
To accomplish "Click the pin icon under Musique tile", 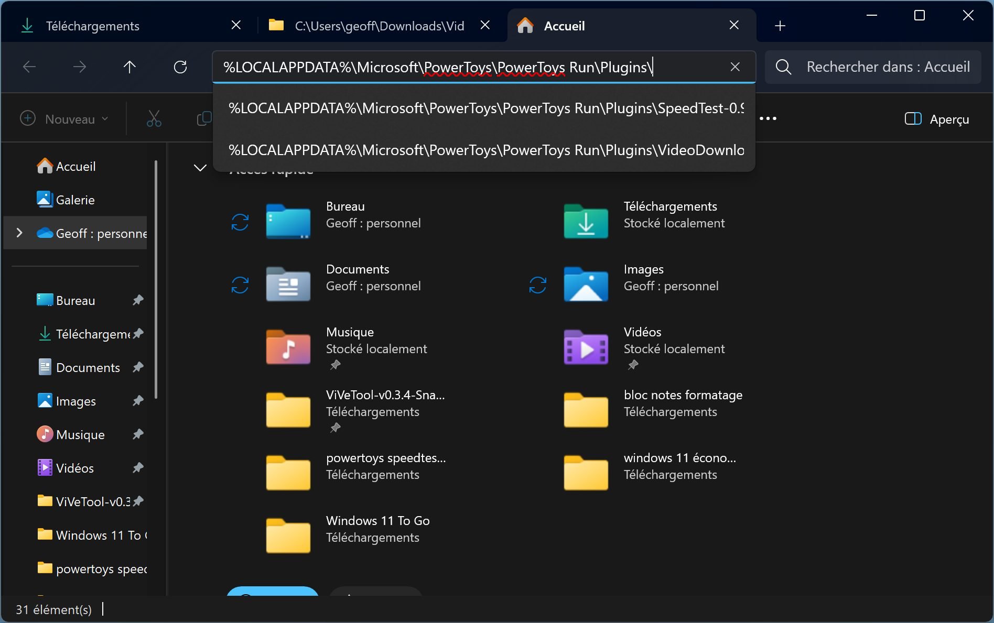I will click(x=335, y=365).
